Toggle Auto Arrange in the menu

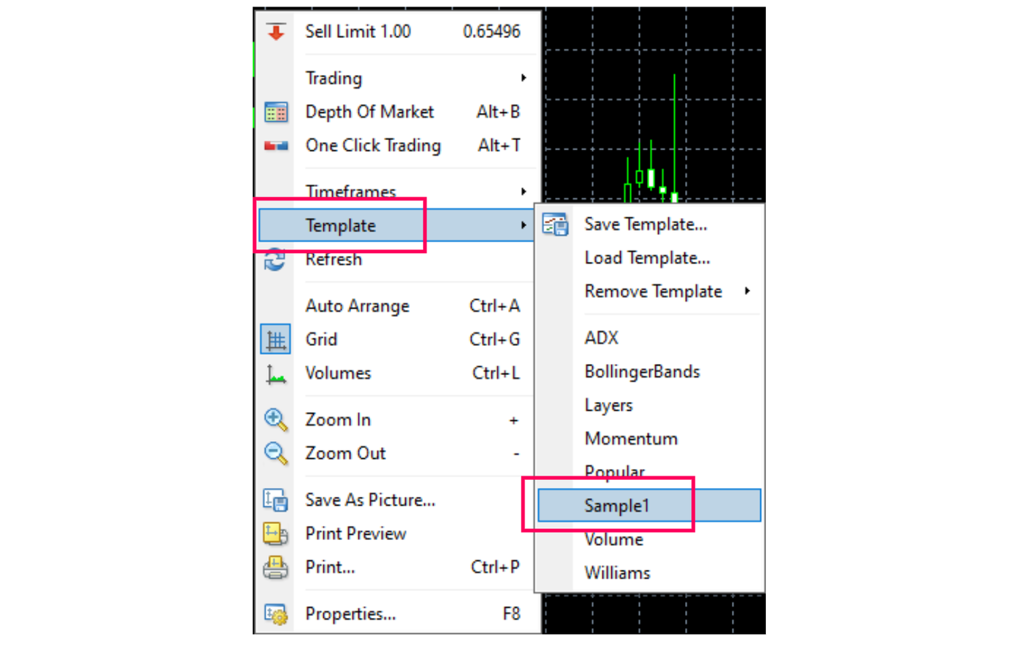pyautogui.click(x=358, y=306)
